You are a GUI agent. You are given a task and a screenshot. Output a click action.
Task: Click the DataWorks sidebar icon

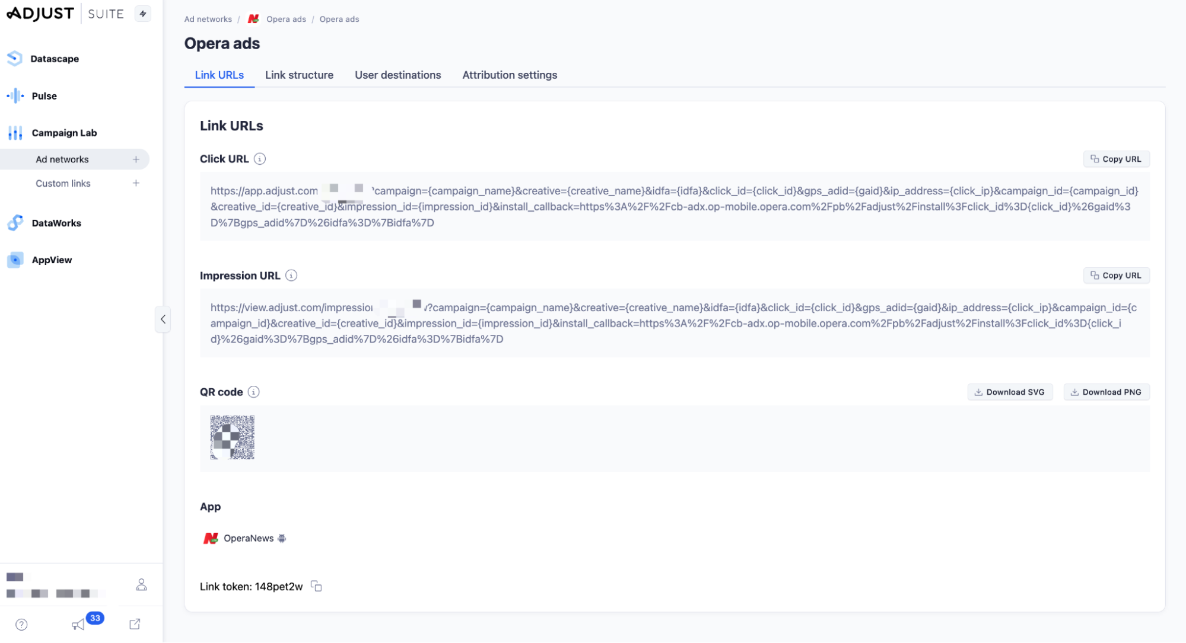pos(15,223)
